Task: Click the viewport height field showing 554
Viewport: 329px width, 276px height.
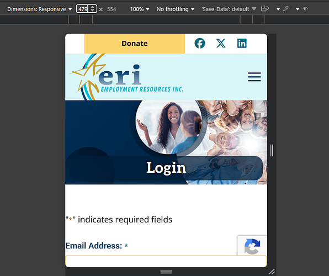Action: 112,9
